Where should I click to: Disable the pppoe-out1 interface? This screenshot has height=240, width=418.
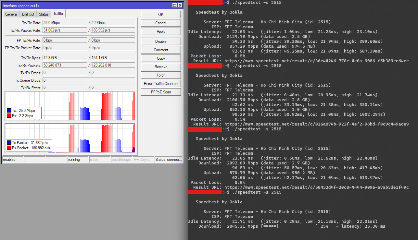(x=161, y=42)
